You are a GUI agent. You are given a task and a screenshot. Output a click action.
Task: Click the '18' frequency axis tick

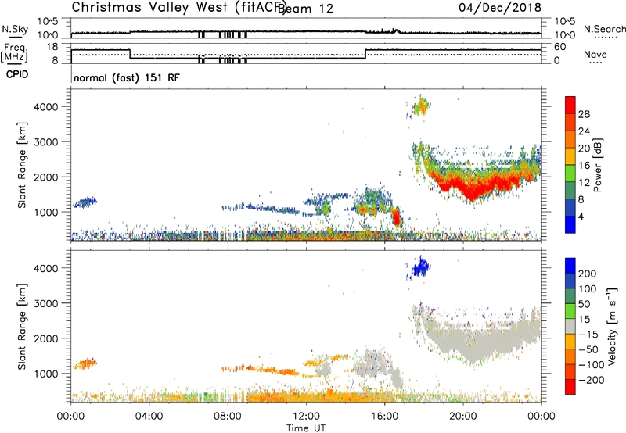pyautogui.click(x=52, y=47)
